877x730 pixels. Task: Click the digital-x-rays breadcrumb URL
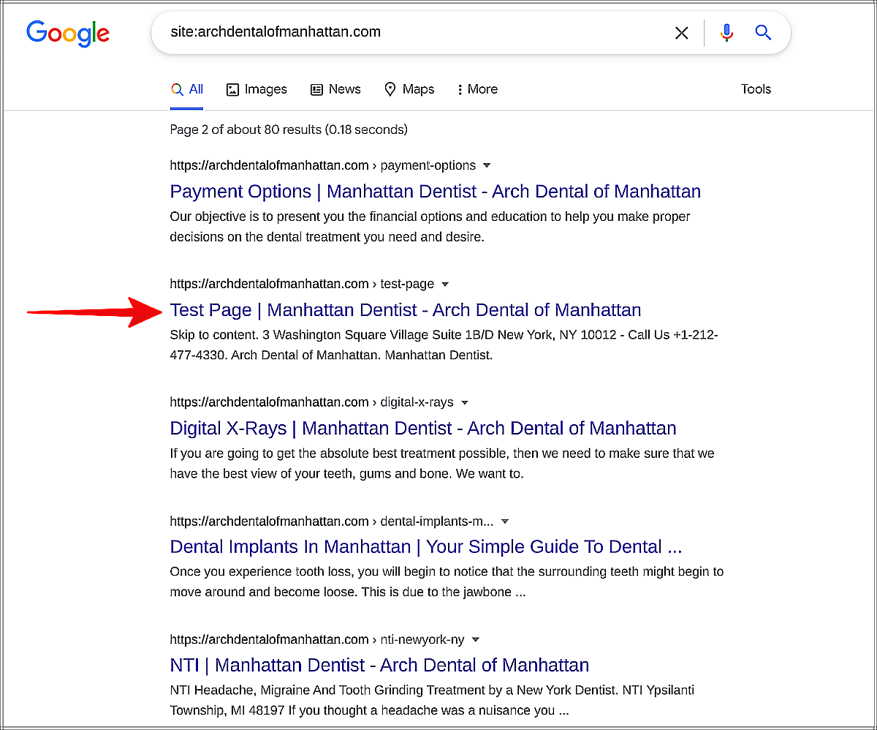point(312,402)
